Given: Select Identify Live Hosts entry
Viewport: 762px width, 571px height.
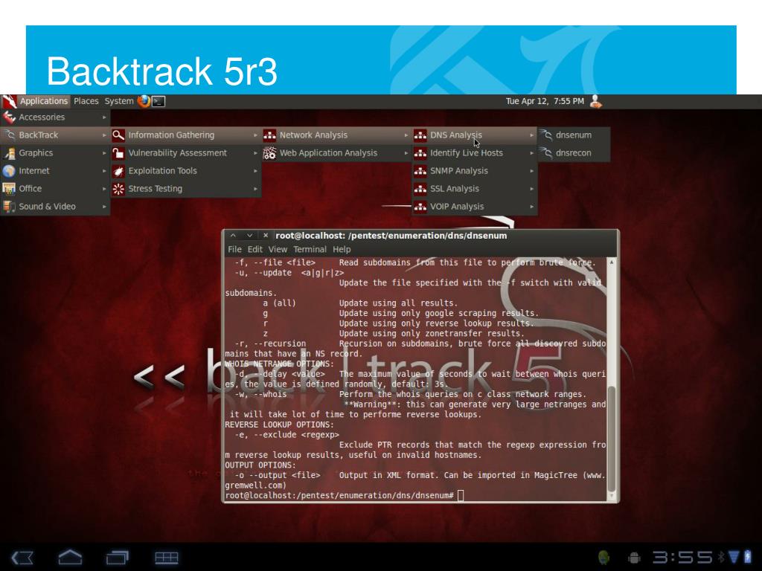Looking at the screenshot, I should pos(475,152).
